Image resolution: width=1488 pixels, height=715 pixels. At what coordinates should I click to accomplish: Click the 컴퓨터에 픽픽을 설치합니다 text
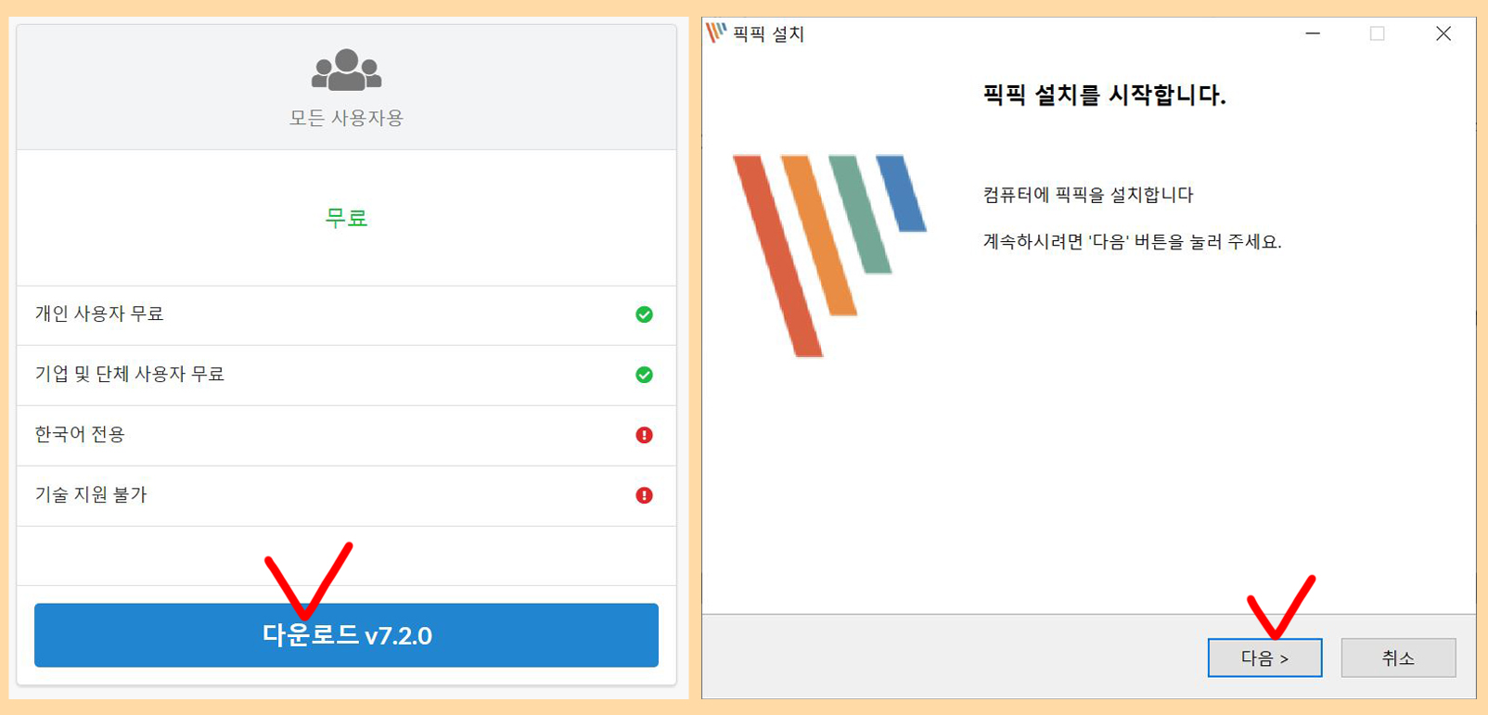(1088, 195)
